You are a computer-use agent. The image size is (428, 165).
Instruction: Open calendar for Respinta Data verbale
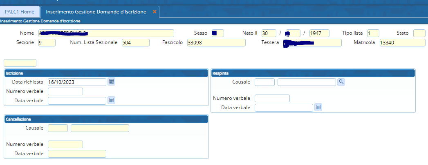[318, 108]
